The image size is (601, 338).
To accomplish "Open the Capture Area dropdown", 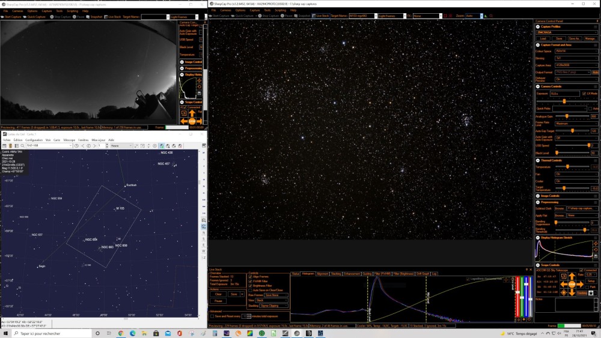I will coord(576,65).
